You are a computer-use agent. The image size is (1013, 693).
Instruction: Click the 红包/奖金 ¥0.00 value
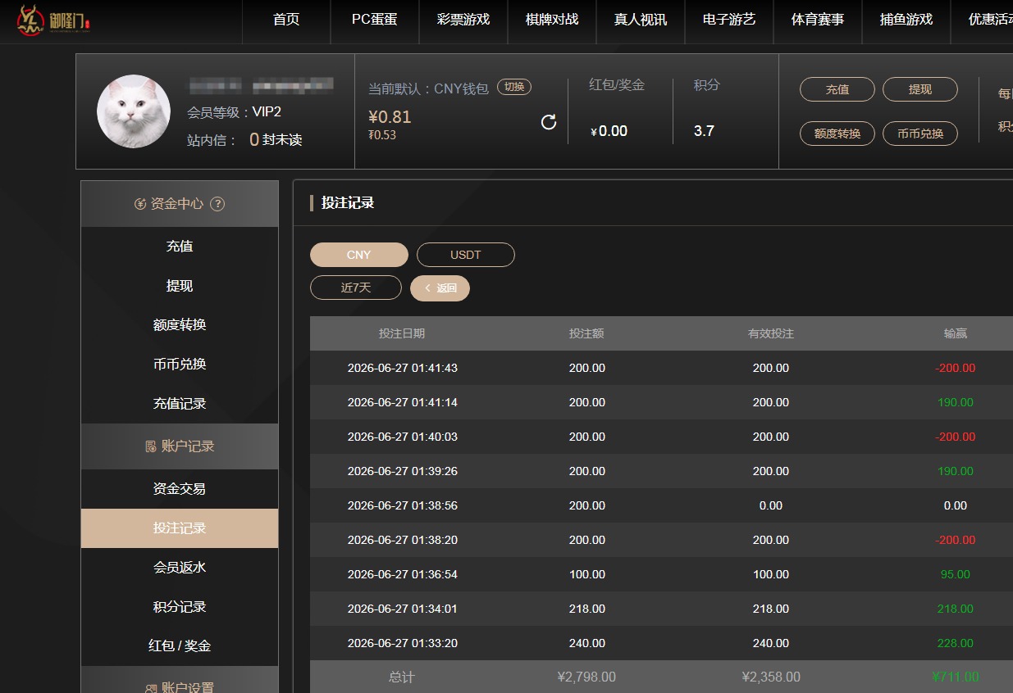click(x=609, y=131)
